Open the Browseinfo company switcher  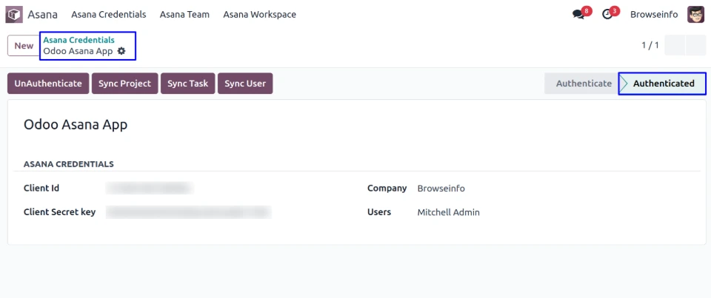coord(655,15)
